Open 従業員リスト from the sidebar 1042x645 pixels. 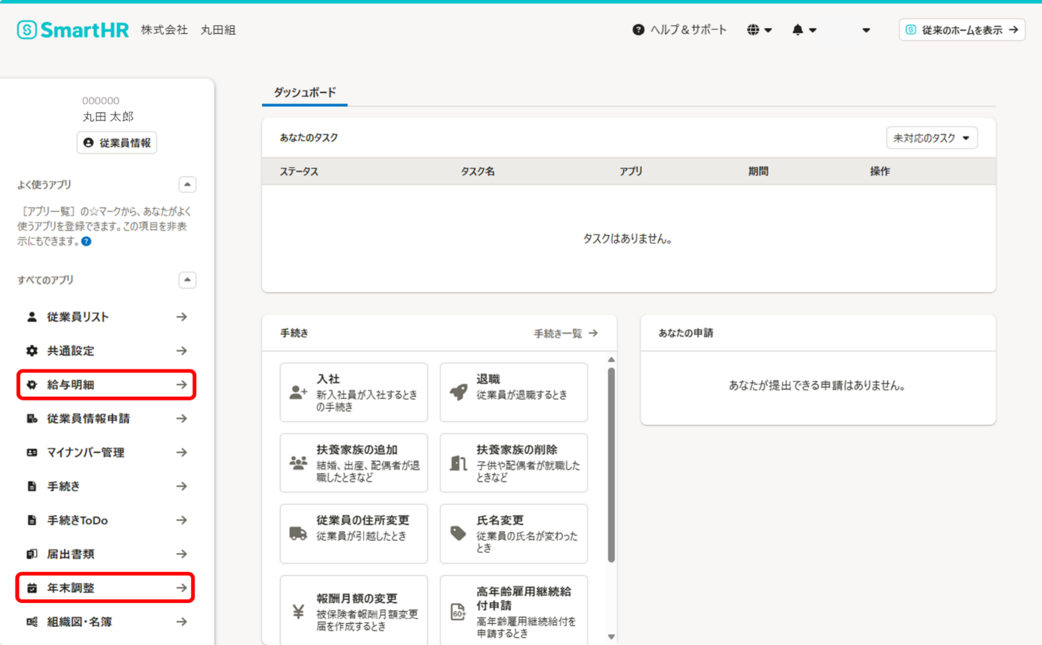coord(106,317)
